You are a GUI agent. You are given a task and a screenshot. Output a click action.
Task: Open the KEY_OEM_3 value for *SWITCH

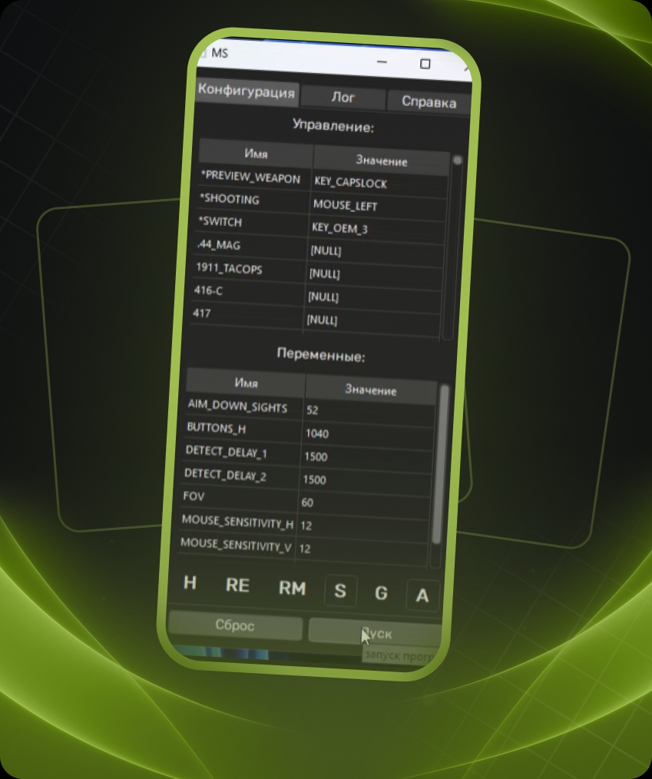[x=377, y=228]
